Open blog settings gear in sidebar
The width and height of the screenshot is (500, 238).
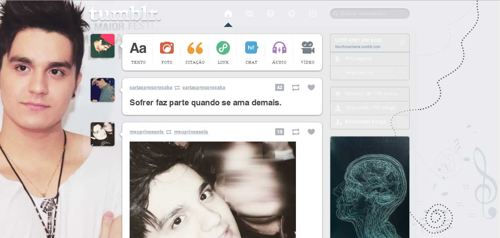[403, 43]
